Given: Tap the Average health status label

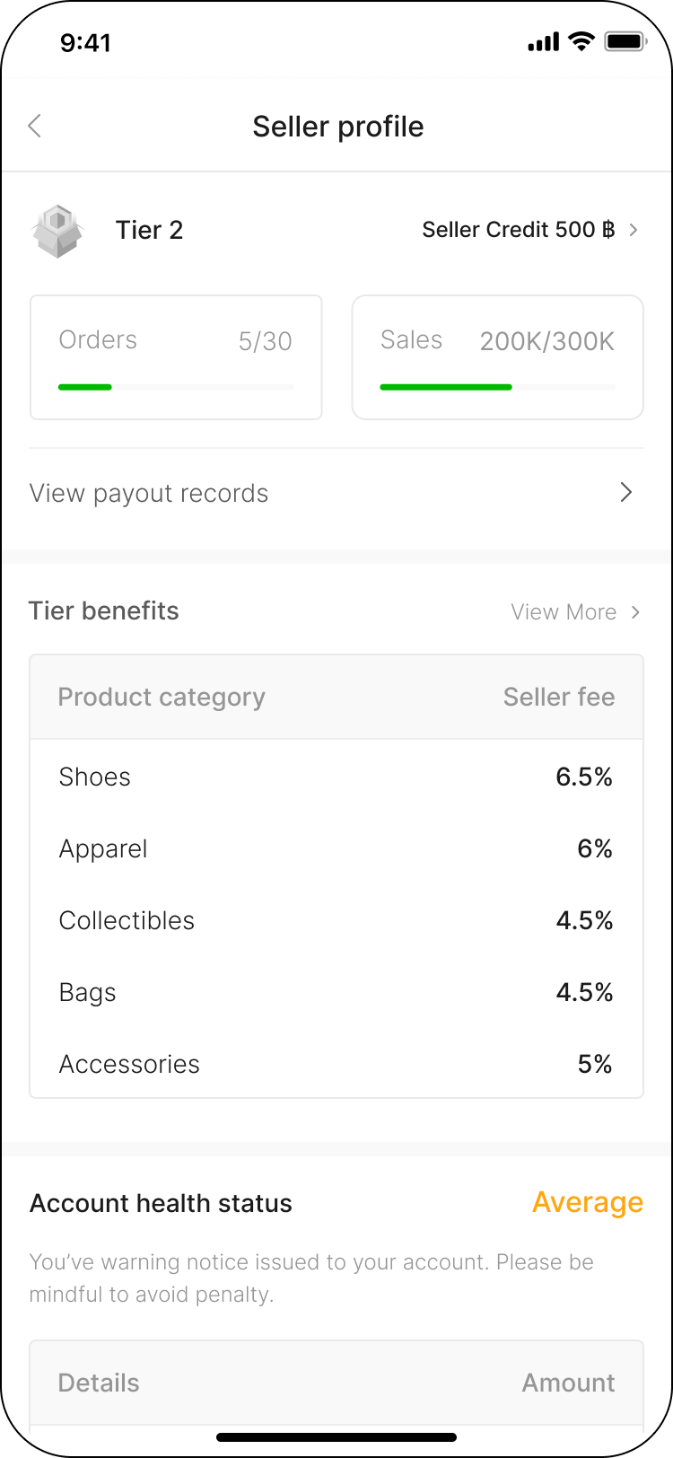Looking at the screenshot, I should [587, 1202].
